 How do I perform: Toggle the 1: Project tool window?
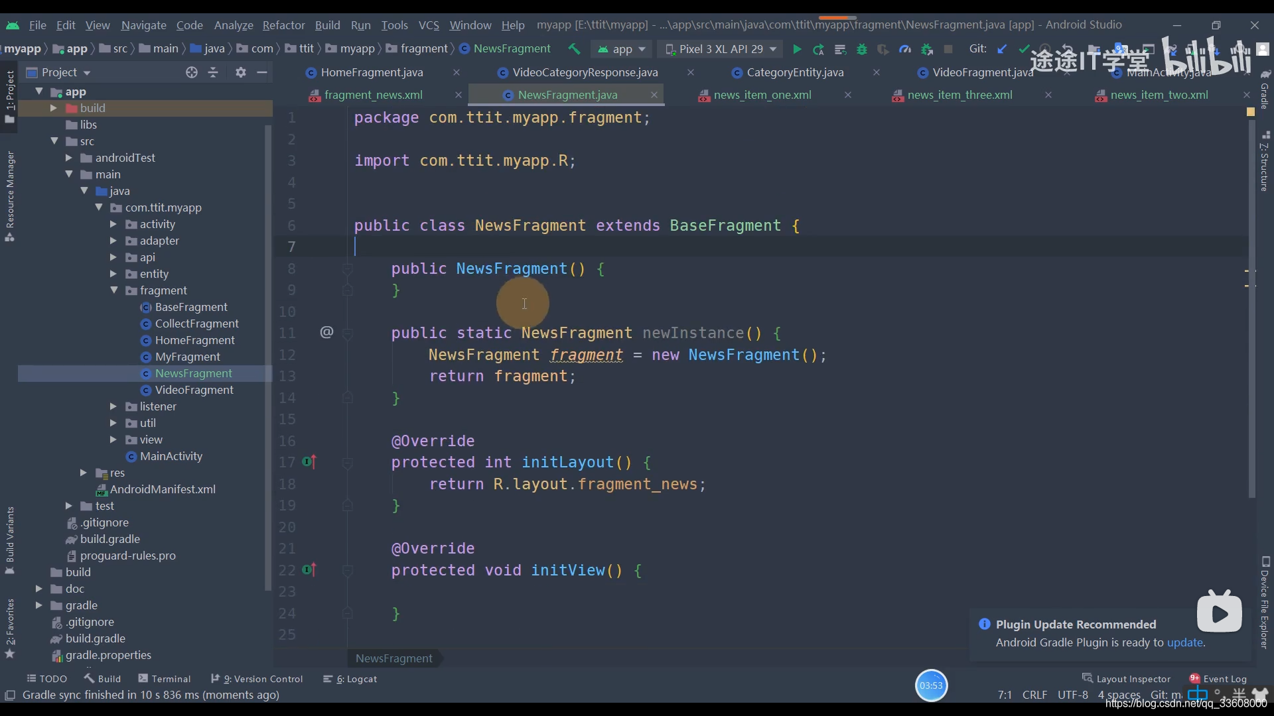pos(9,96)
